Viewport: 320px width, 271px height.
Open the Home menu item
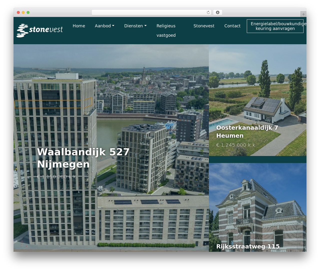click(x=79, y=26)
